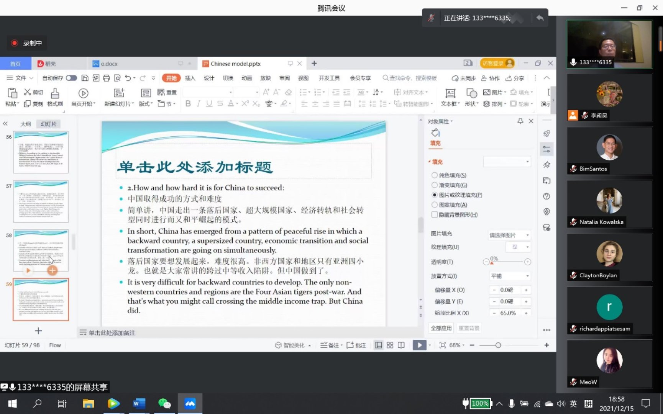Open WeChat from the Windows taskbar
This screenshot has width=663, height=414.
164,403
